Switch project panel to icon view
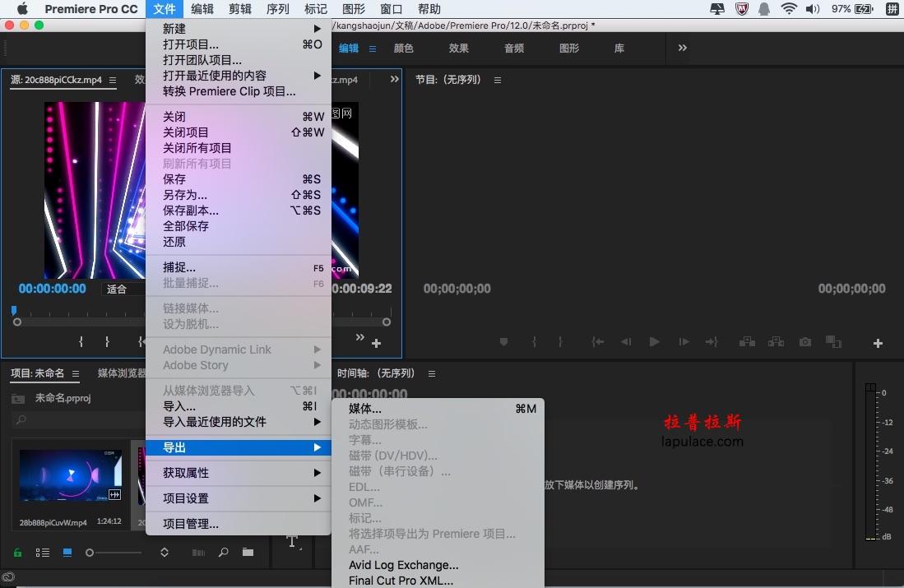This screenshot has height=588, width=904. click(67, 553)
